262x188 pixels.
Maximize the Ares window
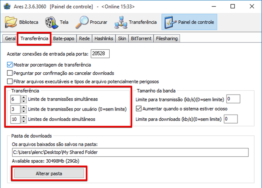click(233, 6)
